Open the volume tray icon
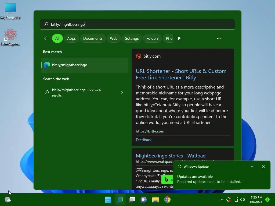Image resolution: width=275 pixels, height=206 pixels. (243, 200)
